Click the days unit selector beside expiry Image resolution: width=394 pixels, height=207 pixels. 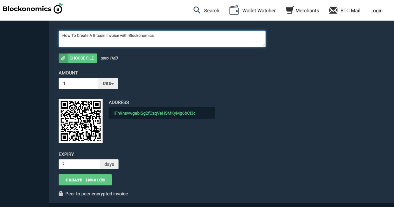(109, 164)
